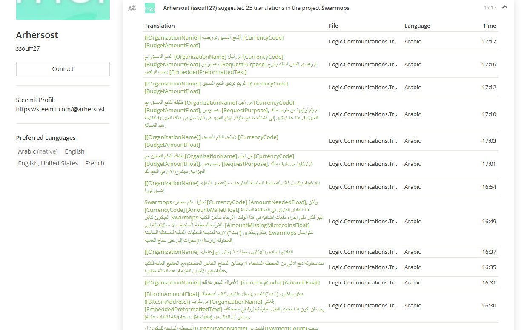Open the Swarmops project link

tap(335, 8)
